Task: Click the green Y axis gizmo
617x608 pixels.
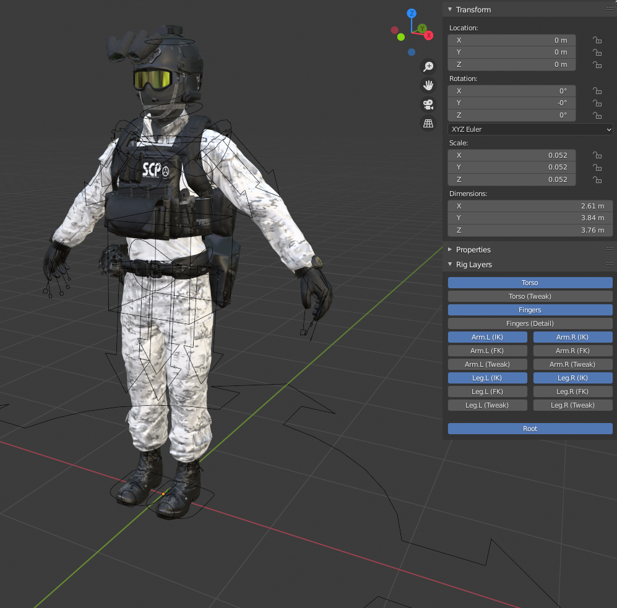Action: (x=422, y=28)
